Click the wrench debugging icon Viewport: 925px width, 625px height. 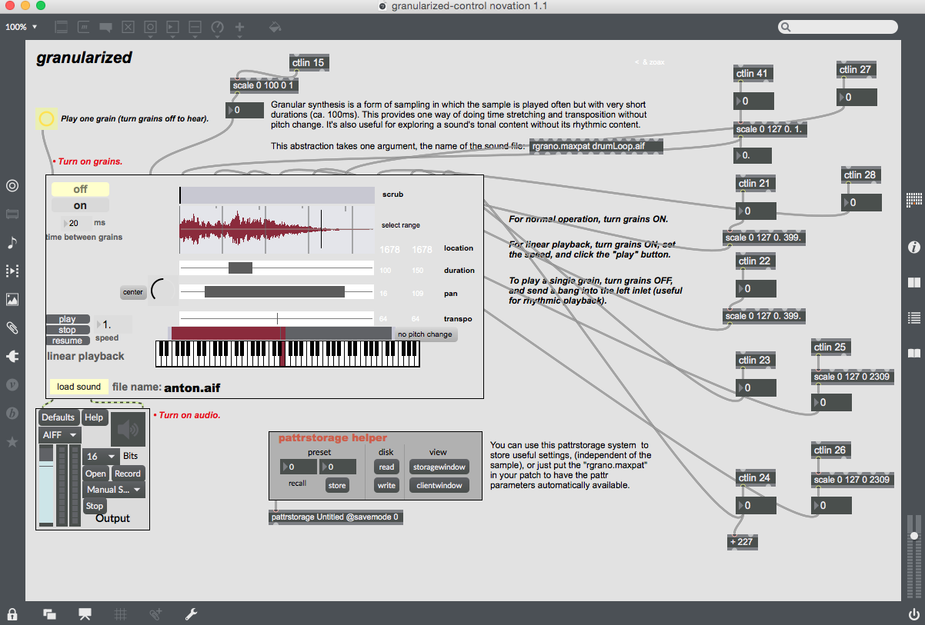[191, 613]
